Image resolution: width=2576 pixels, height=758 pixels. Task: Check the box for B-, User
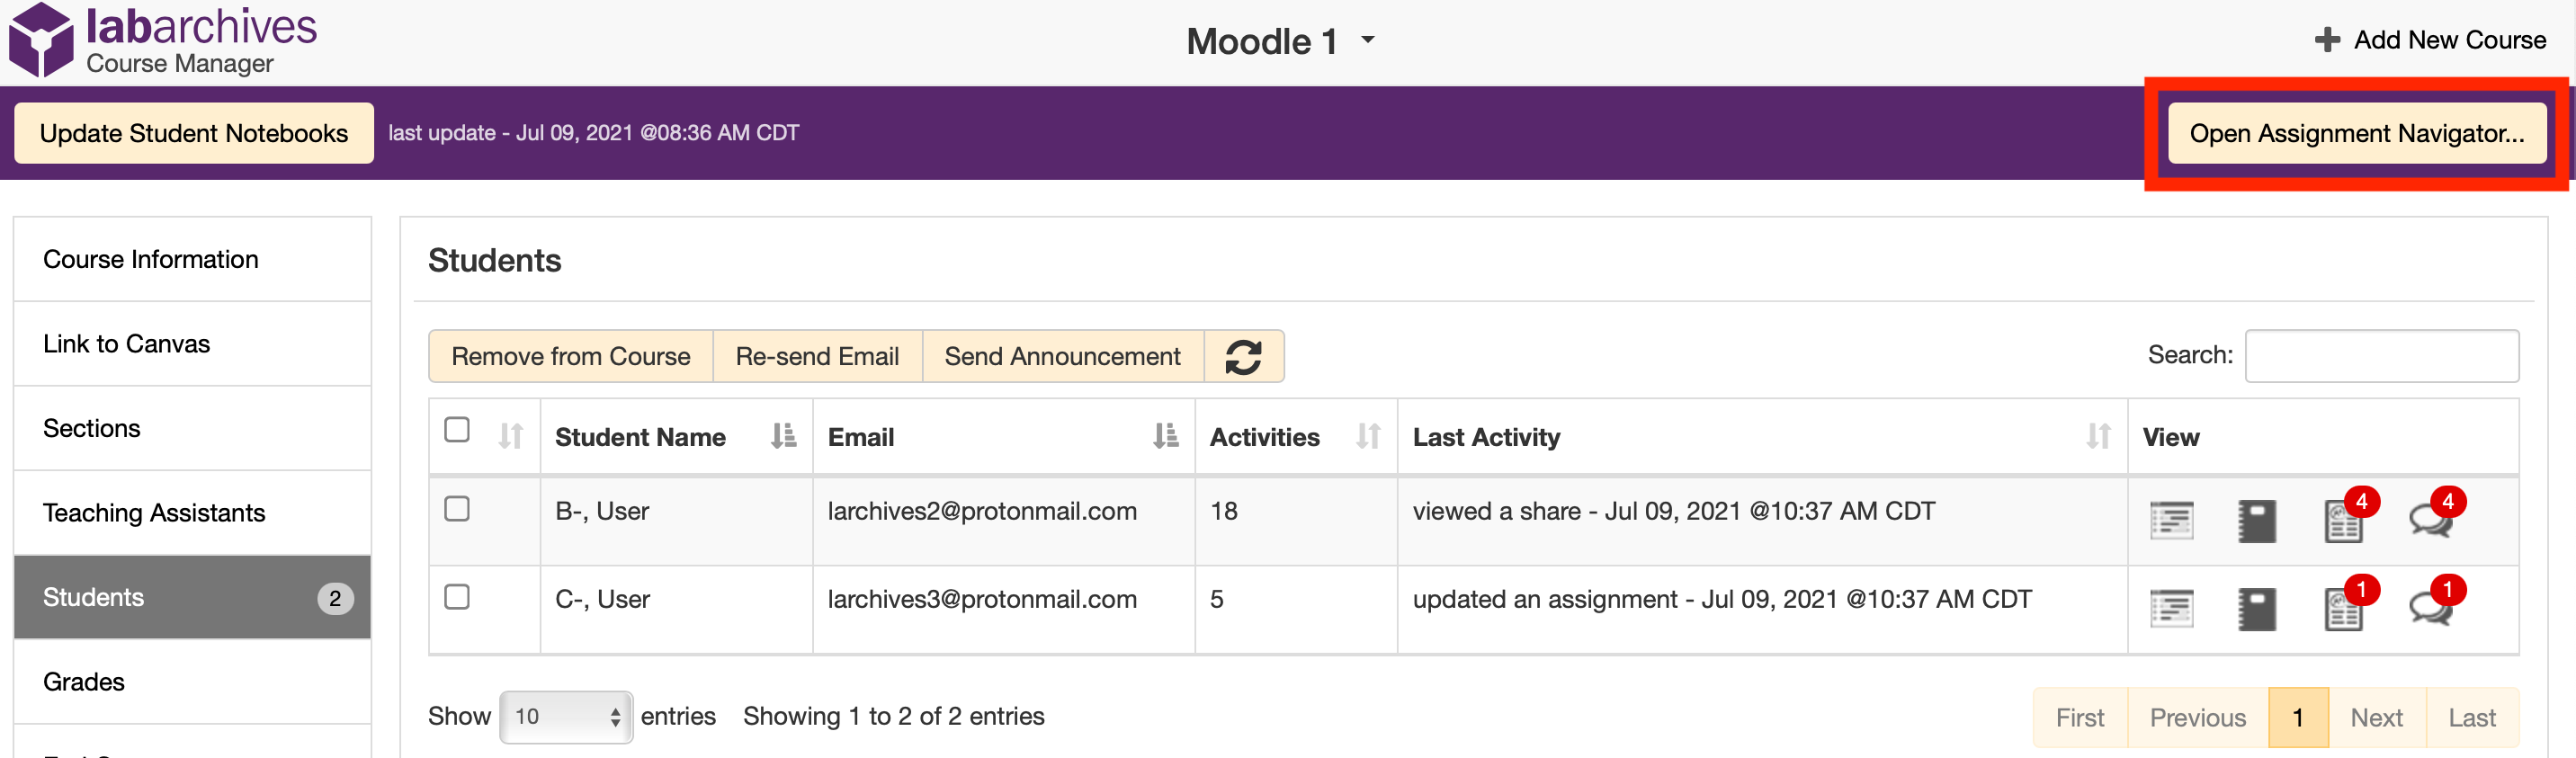(457, 509)
